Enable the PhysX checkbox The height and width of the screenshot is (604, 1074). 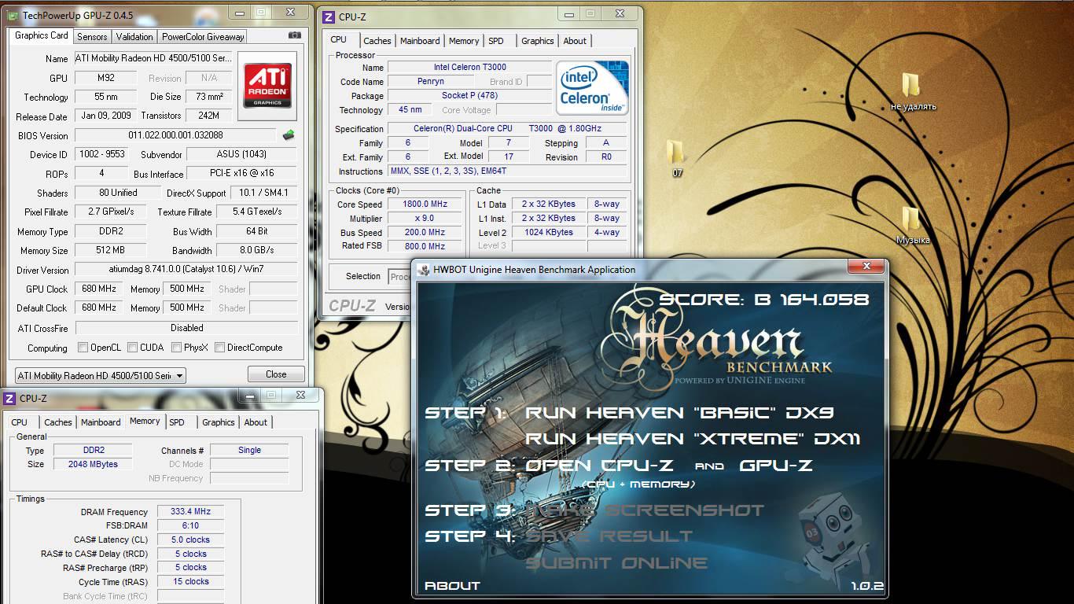pyautogui.click(x=175, y=348)
